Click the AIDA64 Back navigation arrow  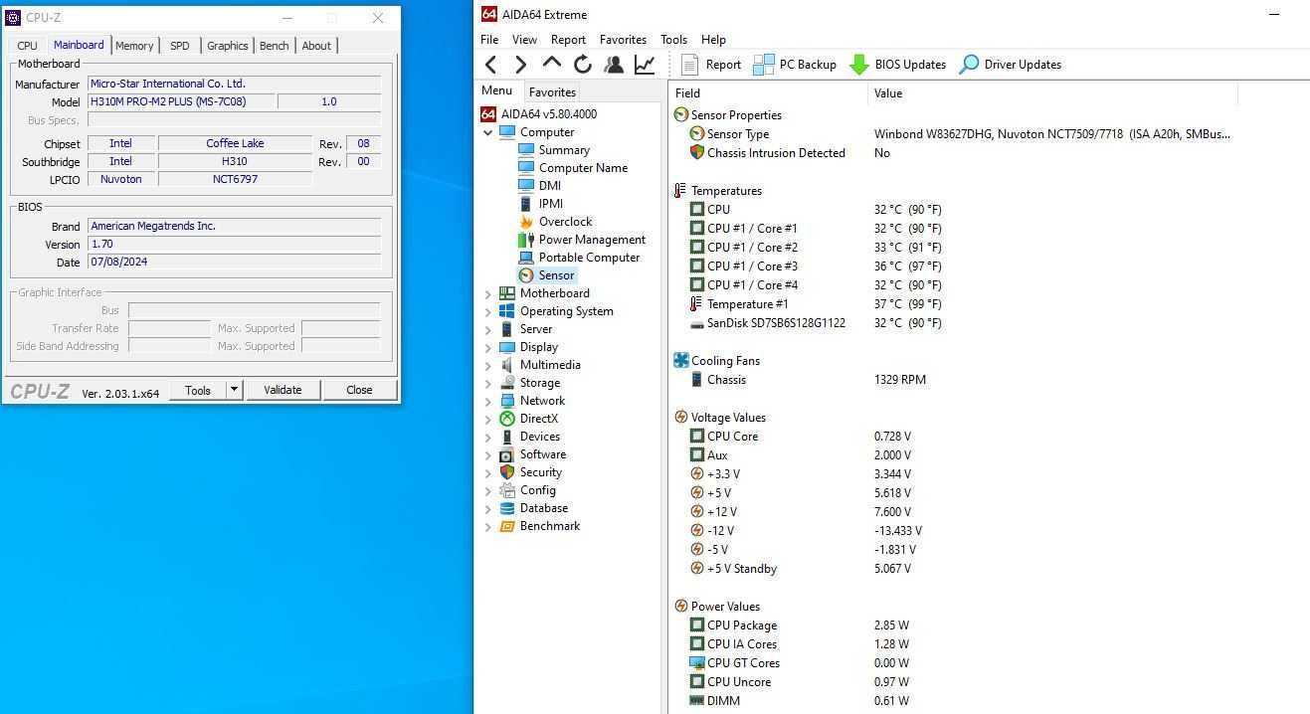coord(490,65)
